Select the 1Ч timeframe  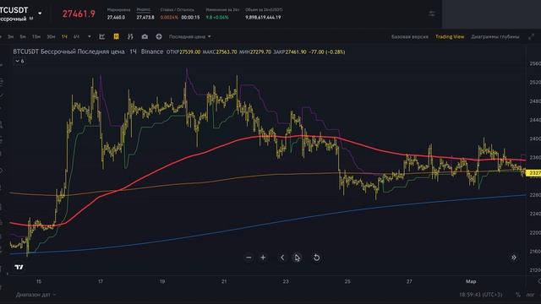(x=64, y=36)
